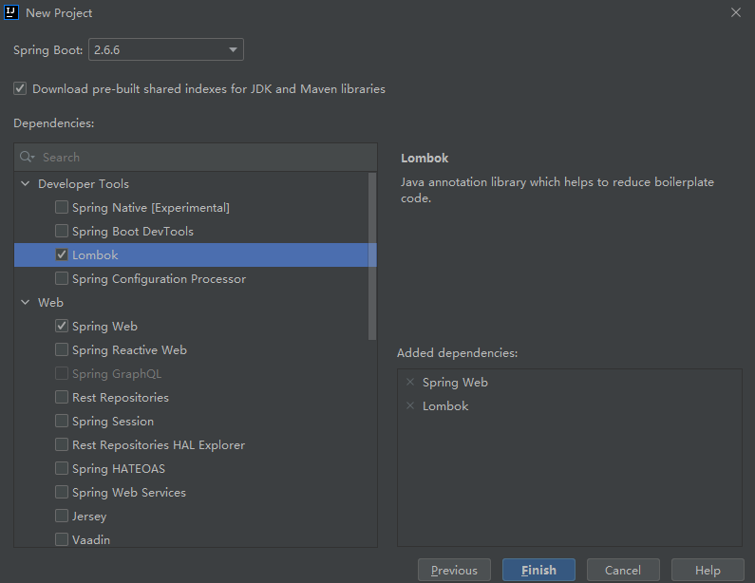755x583 pixels.
Task: Click the 'Web' category label
Action: point(50,302)
